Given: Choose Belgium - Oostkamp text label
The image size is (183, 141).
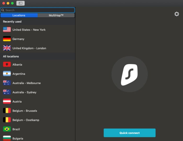Looking at the screenshot, I should pyautogui.click(x=26, y=120).
